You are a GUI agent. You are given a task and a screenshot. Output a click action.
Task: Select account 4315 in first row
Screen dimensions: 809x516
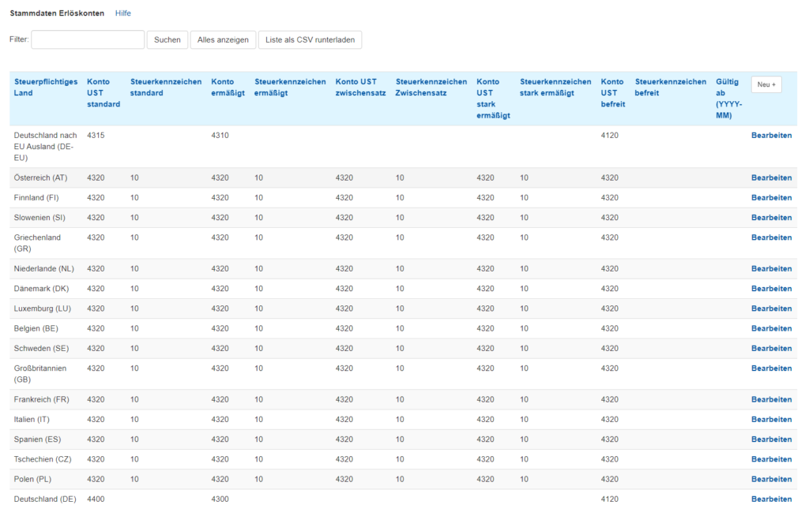(x=96, y=136)
